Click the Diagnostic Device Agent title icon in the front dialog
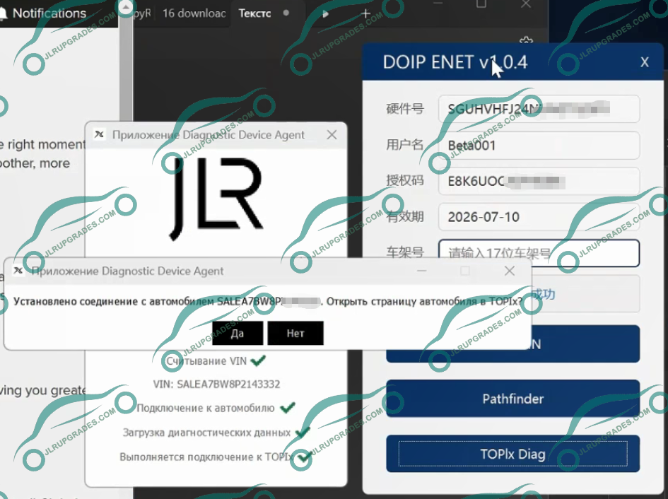 coord(18,271)
